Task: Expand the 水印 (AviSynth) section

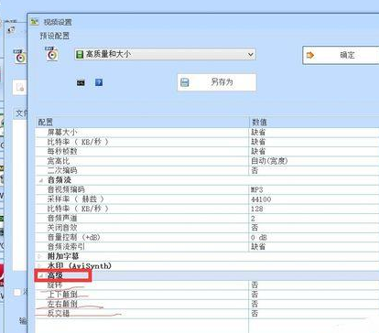Action: pos(40,265)
